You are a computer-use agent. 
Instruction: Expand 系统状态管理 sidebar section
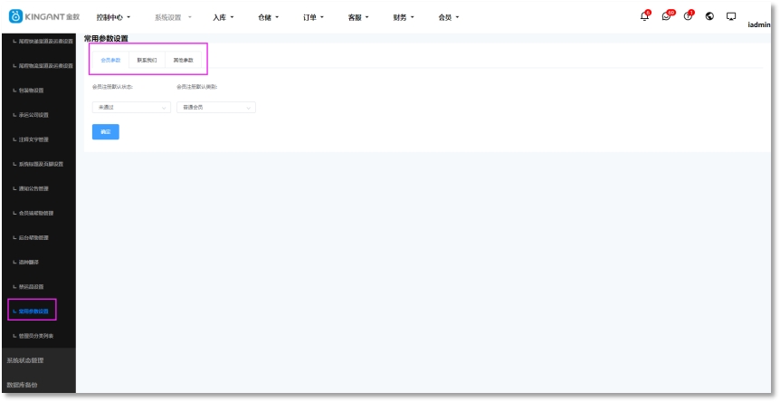pos(25,360)
